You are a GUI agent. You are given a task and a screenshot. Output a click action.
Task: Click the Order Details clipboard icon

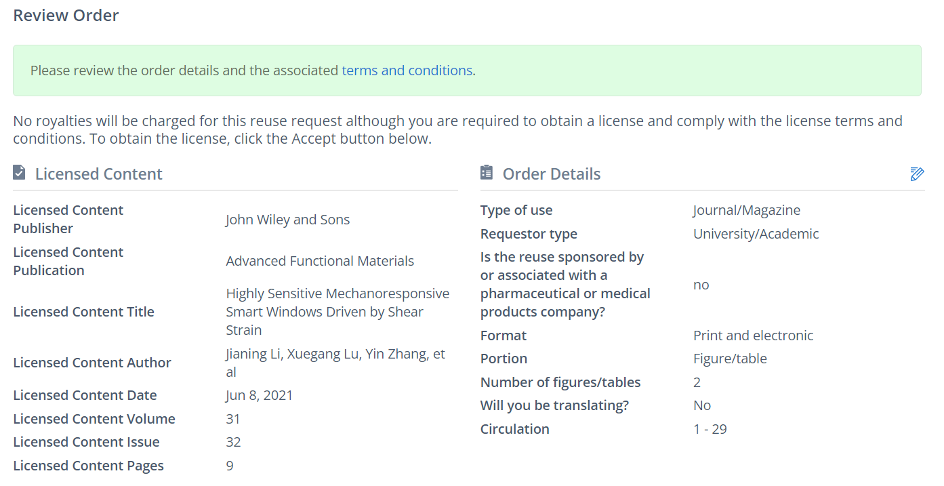pos(486,173)
